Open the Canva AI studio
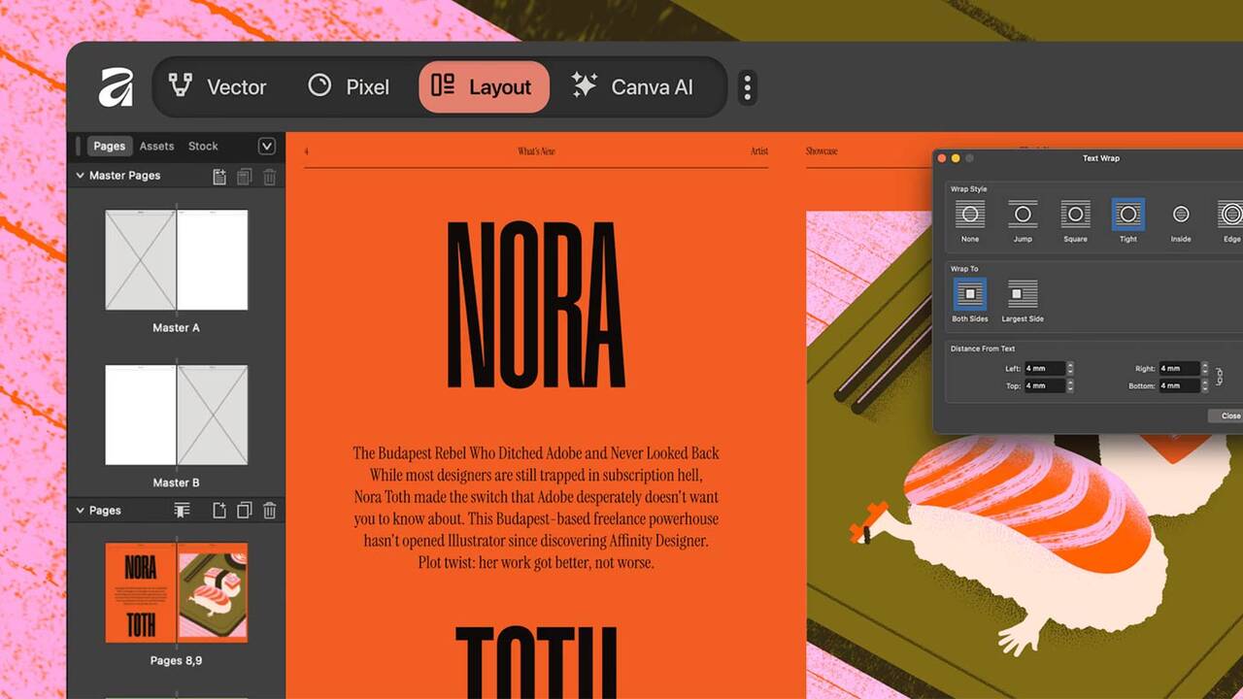Image resolution: width=1243 pixels, height=699 pixels. click(x=631, y=86)
